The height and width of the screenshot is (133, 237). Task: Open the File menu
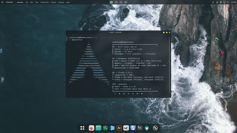27,2
